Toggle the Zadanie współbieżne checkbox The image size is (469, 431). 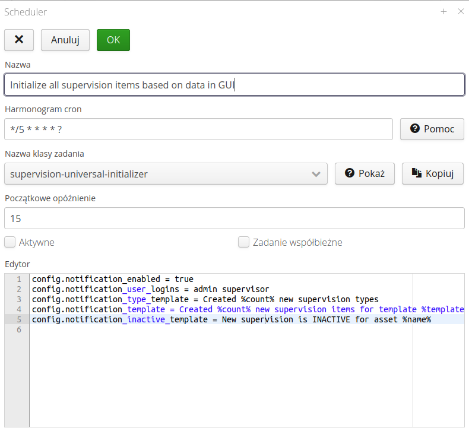(x=243, y=242)
